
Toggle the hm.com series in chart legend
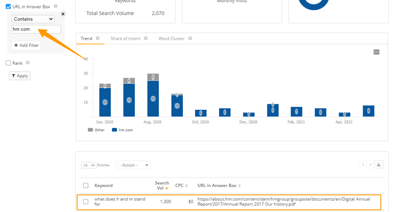coord(122,130)
